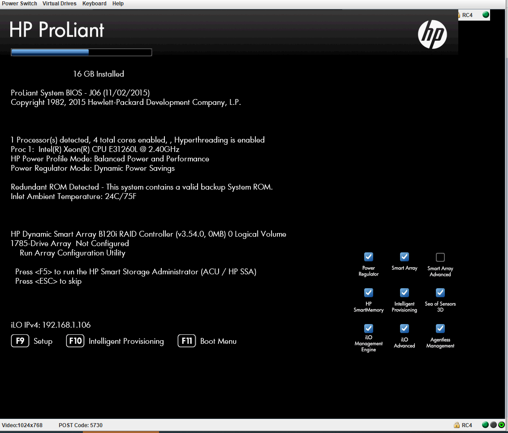
Task: Click the 'Run Array Configuration Utility' line
Action: pyautogui.click(x=73, y=253)
